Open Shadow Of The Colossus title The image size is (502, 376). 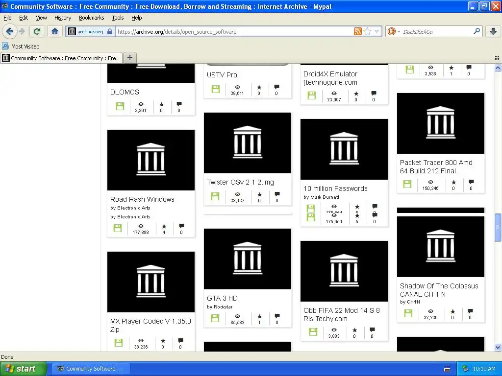[439, 290]
